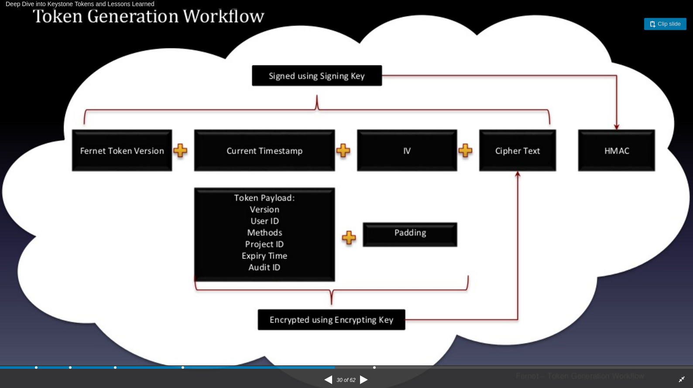This screenshot has width=693, height=388.
Task: Click the Clip slide button
Action: click(665, 24)
